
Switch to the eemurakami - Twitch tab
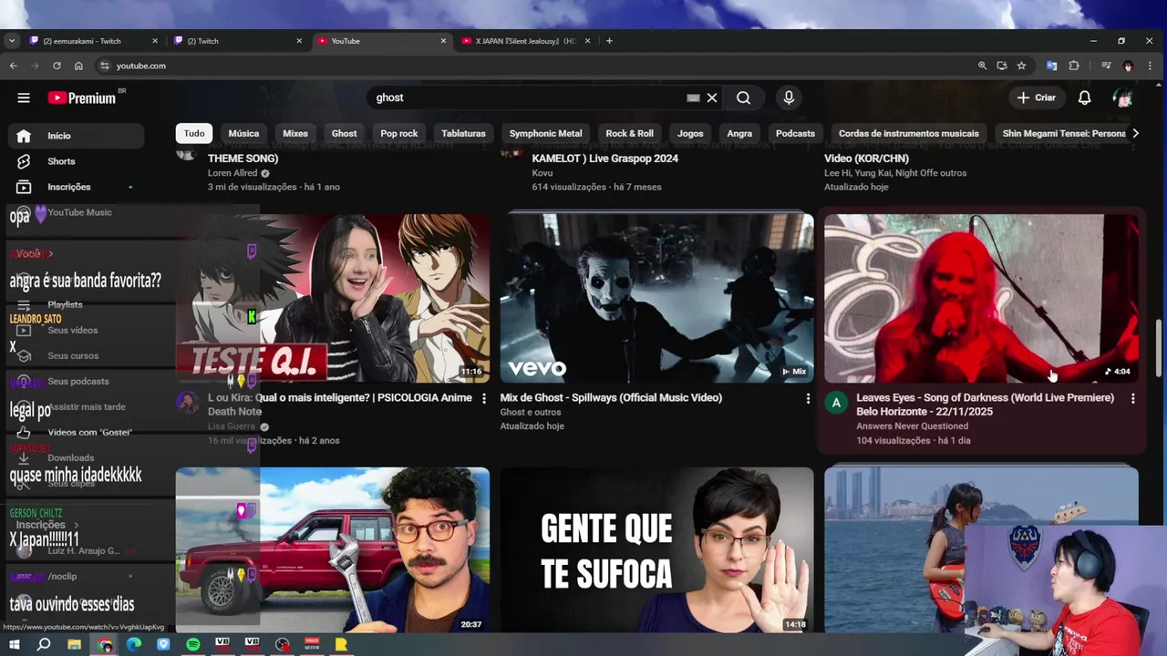click(91, 41)
